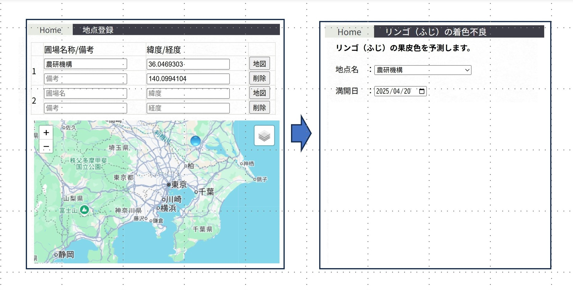Click the longitude field showing 140.0994104
The image size is (573, 290).
pos(188,79)
